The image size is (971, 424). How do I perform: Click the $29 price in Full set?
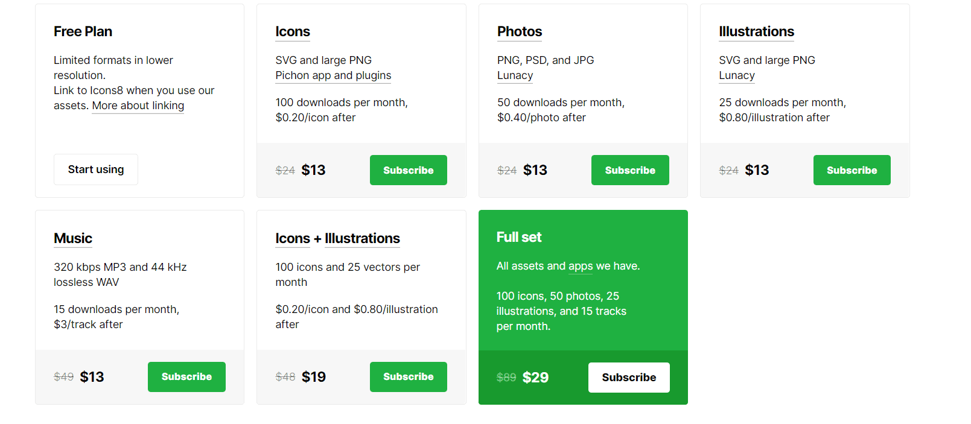pos(536,377)
